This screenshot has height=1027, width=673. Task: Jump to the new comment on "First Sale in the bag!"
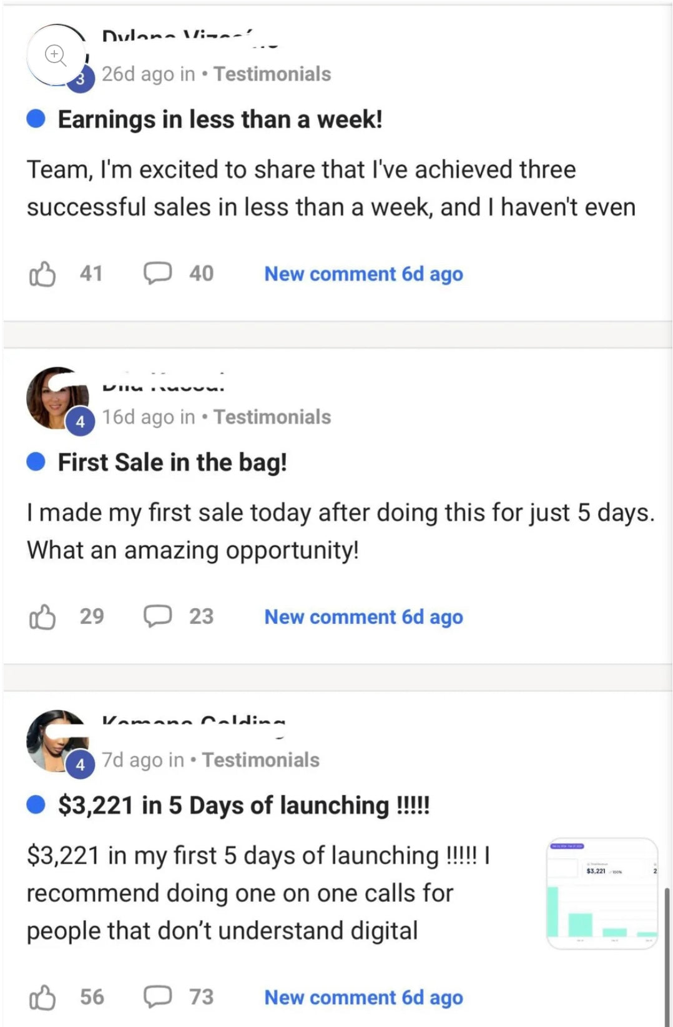click(363, 617)
